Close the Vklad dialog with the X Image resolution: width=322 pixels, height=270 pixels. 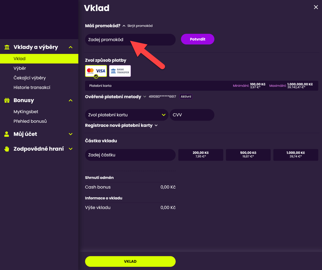[x=316, y=7]
